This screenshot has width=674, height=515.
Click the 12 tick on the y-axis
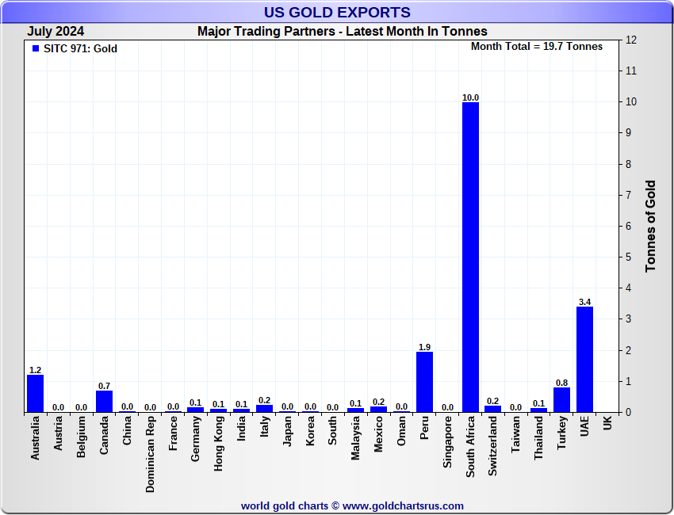click(x=631, y=40)
